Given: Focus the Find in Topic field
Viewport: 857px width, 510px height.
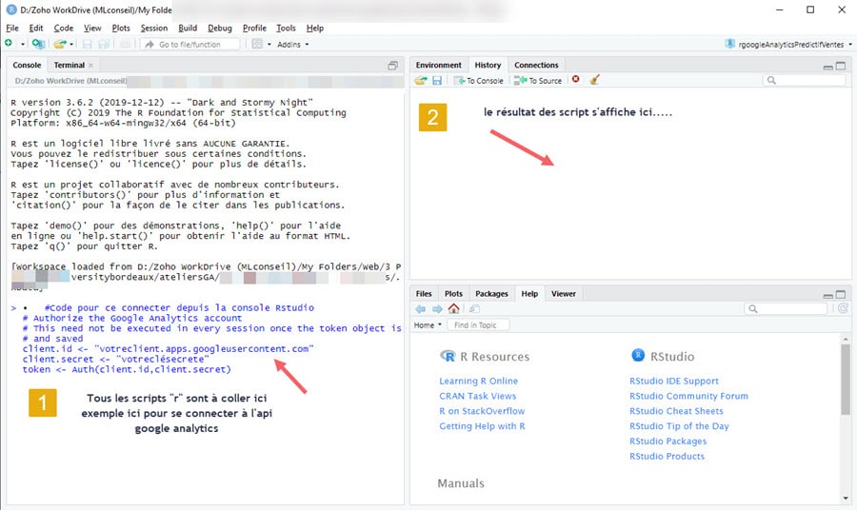Looking at the screenshot, I should (x=478, y=324).
